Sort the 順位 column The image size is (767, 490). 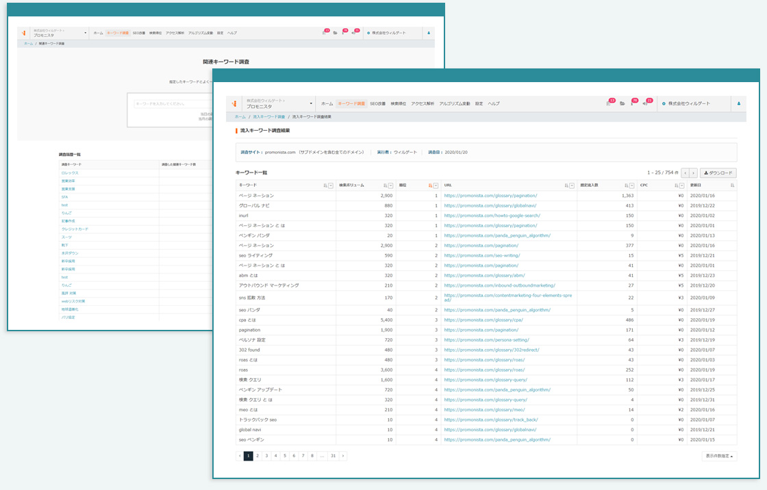(x=430, y=186)
